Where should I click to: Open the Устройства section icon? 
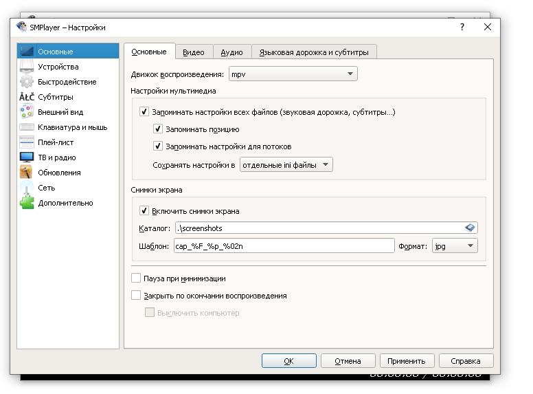pyautogui.click(x=26, y=67)
